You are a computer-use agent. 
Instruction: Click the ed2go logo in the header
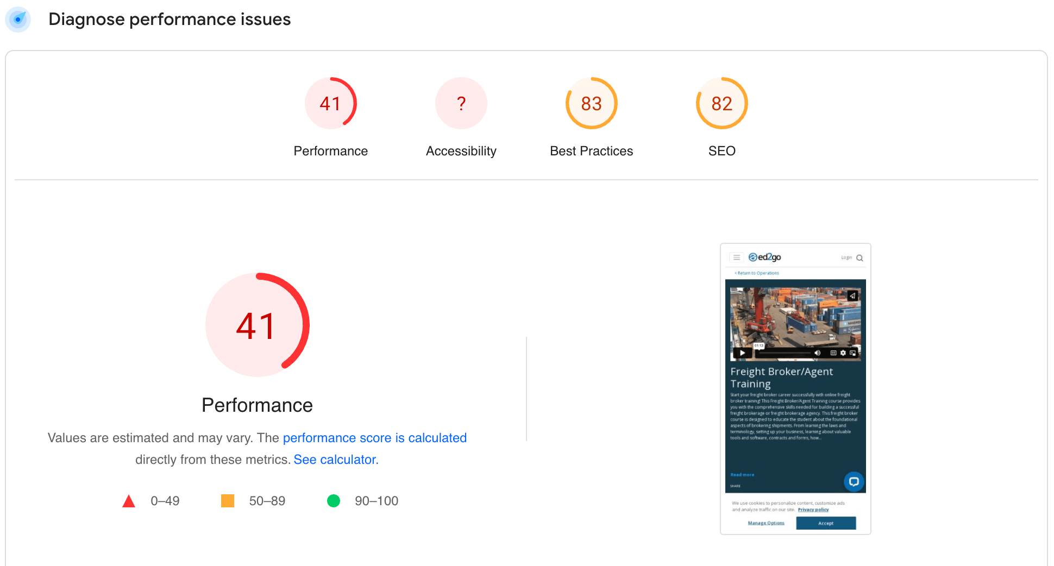pos(764,257)
